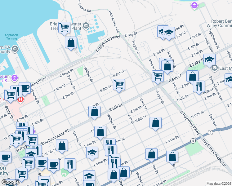Click the purple museum marker by Port Access Rd
Viewport: 232px width, 186px height.
coord(194,6)
